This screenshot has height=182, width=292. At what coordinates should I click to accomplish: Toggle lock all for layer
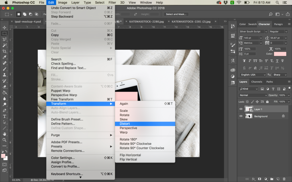(x=267, y=102)
